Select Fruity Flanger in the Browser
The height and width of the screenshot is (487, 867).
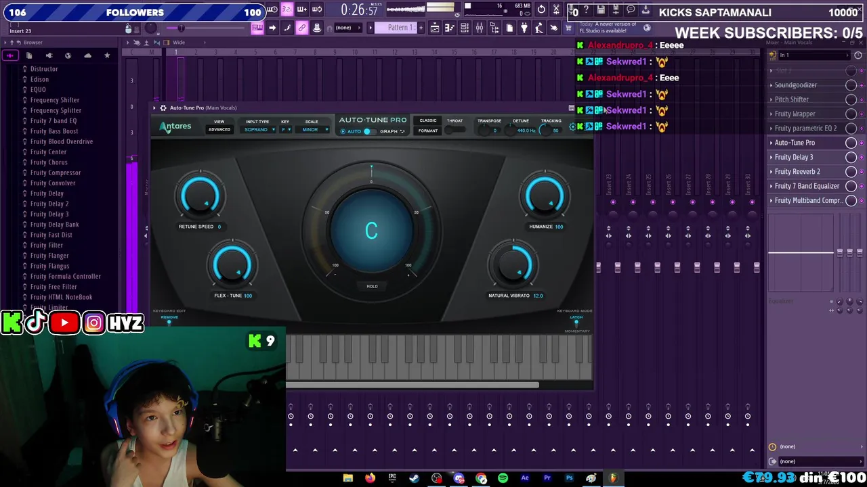49,256
